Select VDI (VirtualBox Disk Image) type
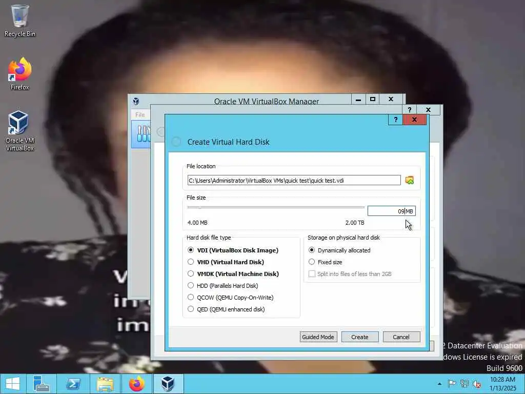Image resolution: width=525 pixels, height=394 pixels. 234,250
